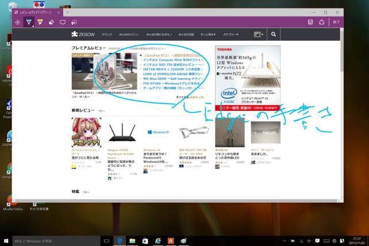
Task: Open the WD Blue SSHD review link
Action: 174,79
